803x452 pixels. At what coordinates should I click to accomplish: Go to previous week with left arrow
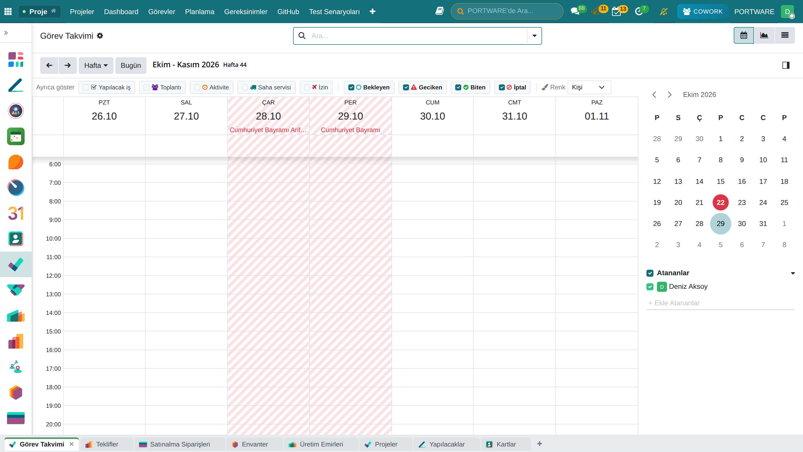[x=49, y=65]
